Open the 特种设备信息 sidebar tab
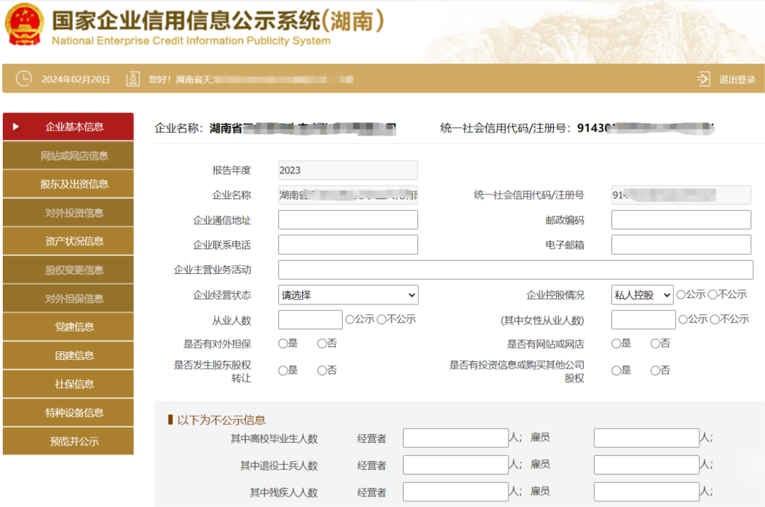The width and height of the screenshot is (765, 507). 68,412
